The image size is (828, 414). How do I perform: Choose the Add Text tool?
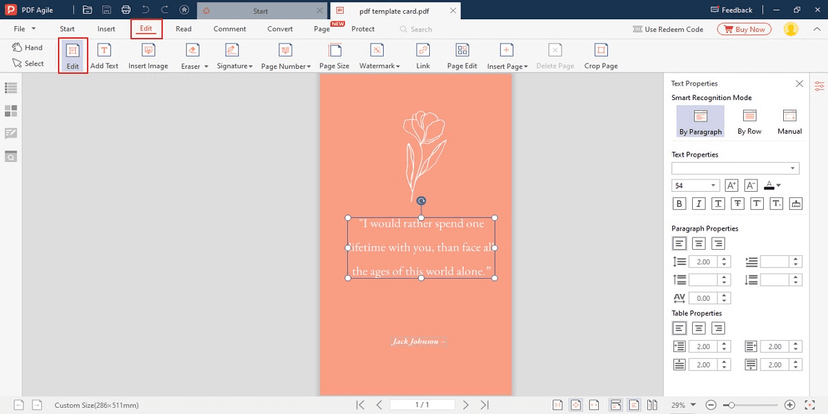tap(104, 56)
